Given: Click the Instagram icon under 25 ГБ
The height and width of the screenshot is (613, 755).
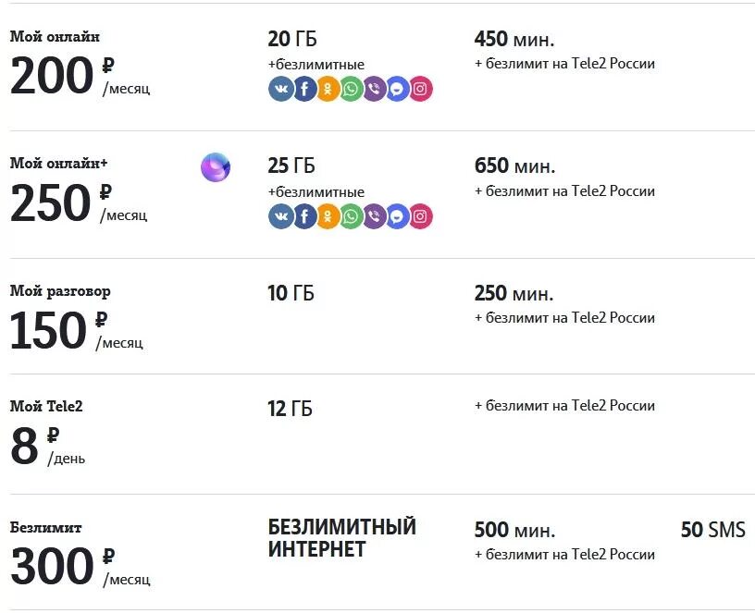Looking at the screenshot, I should (x=420, y=216).
